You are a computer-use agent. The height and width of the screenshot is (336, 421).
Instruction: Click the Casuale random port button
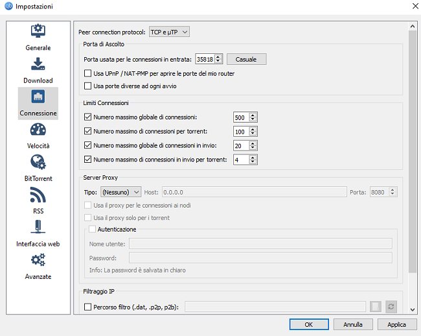pyautogui.click(x=247, y=59)
